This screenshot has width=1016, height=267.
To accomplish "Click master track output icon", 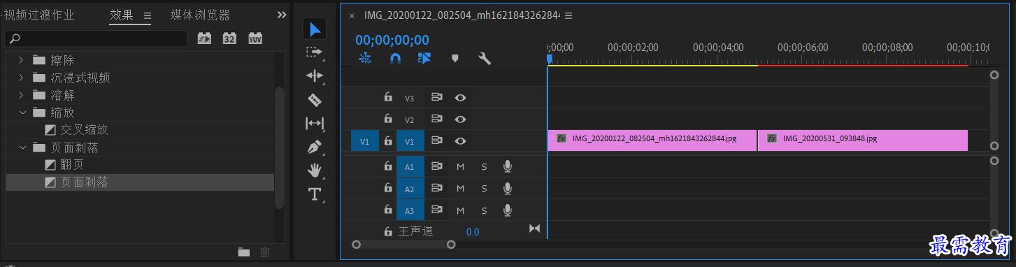I will pos(535,229).
